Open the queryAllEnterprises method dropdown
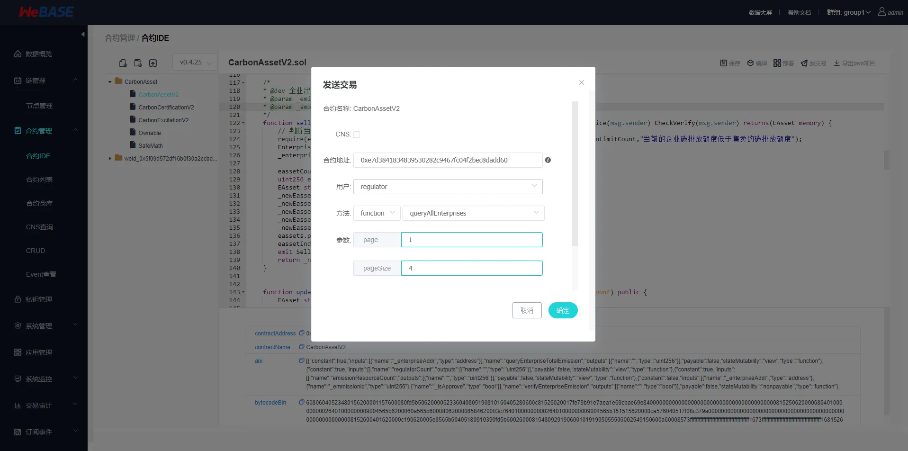This screenshot has height=451, width=908. click(x=474, y=213)
